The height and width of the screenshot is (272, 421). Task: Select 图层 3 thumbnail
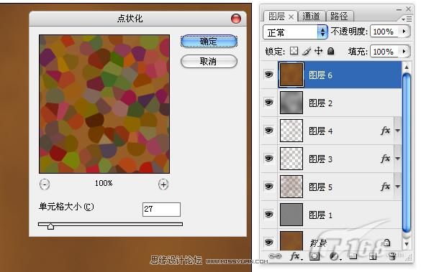(291, 159)
